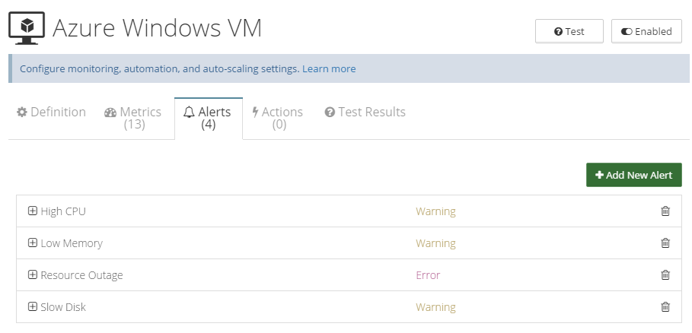
Task: Click the Add New Alert button
Action: point(633,175)
